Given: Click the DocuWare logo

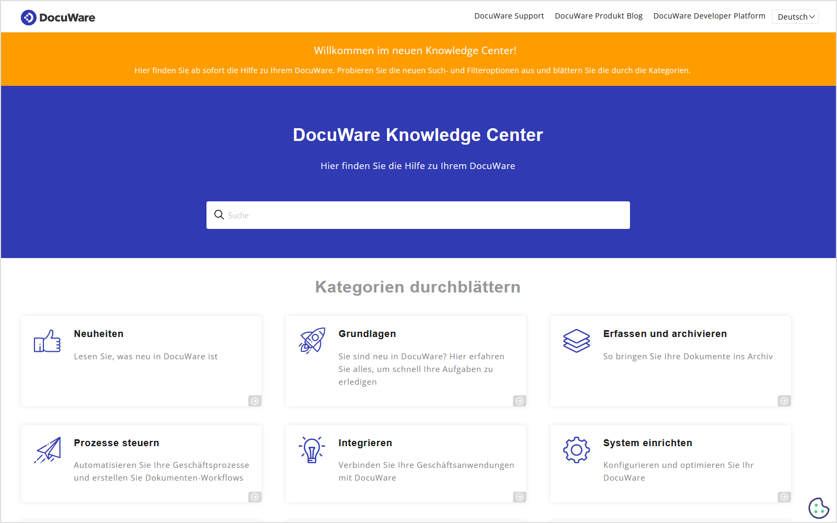Looking at the screenshot, I should tap(58, 17).
